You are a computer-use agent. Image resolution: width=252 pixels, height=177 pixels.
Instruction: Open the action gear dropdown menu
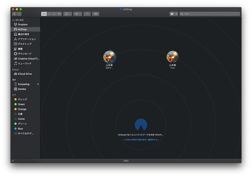pyautogui.click(x=78, y=14)
